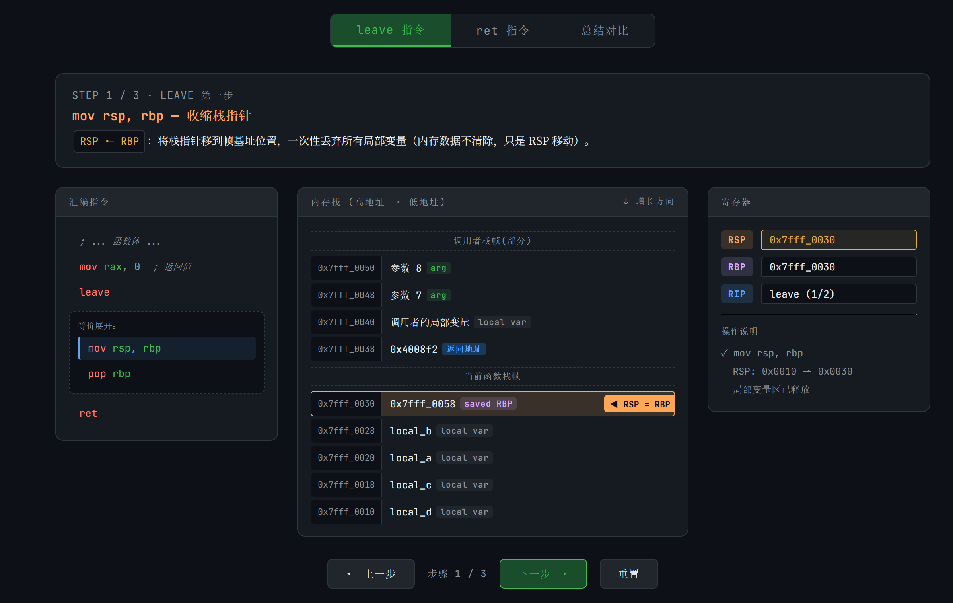Open the 总结对比 tab
The height and width of the screenshot is (603, 953).
pos(605,31)
